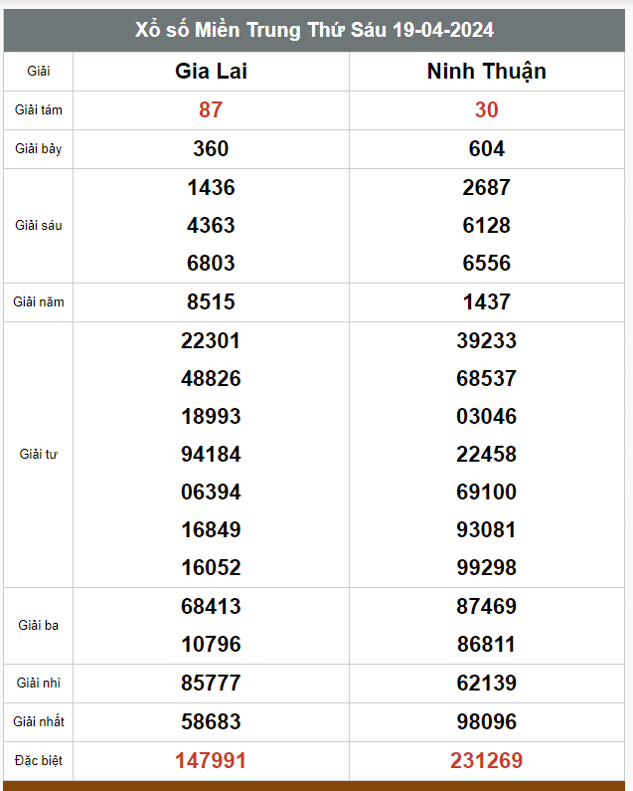Click the Giải ba row label

coord(39,626)
